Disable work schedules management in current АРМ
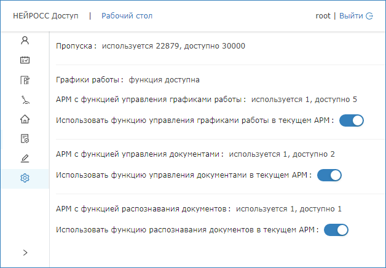This screenshot has width=386, height=268. pyautogui.click(x=352, y=120)
